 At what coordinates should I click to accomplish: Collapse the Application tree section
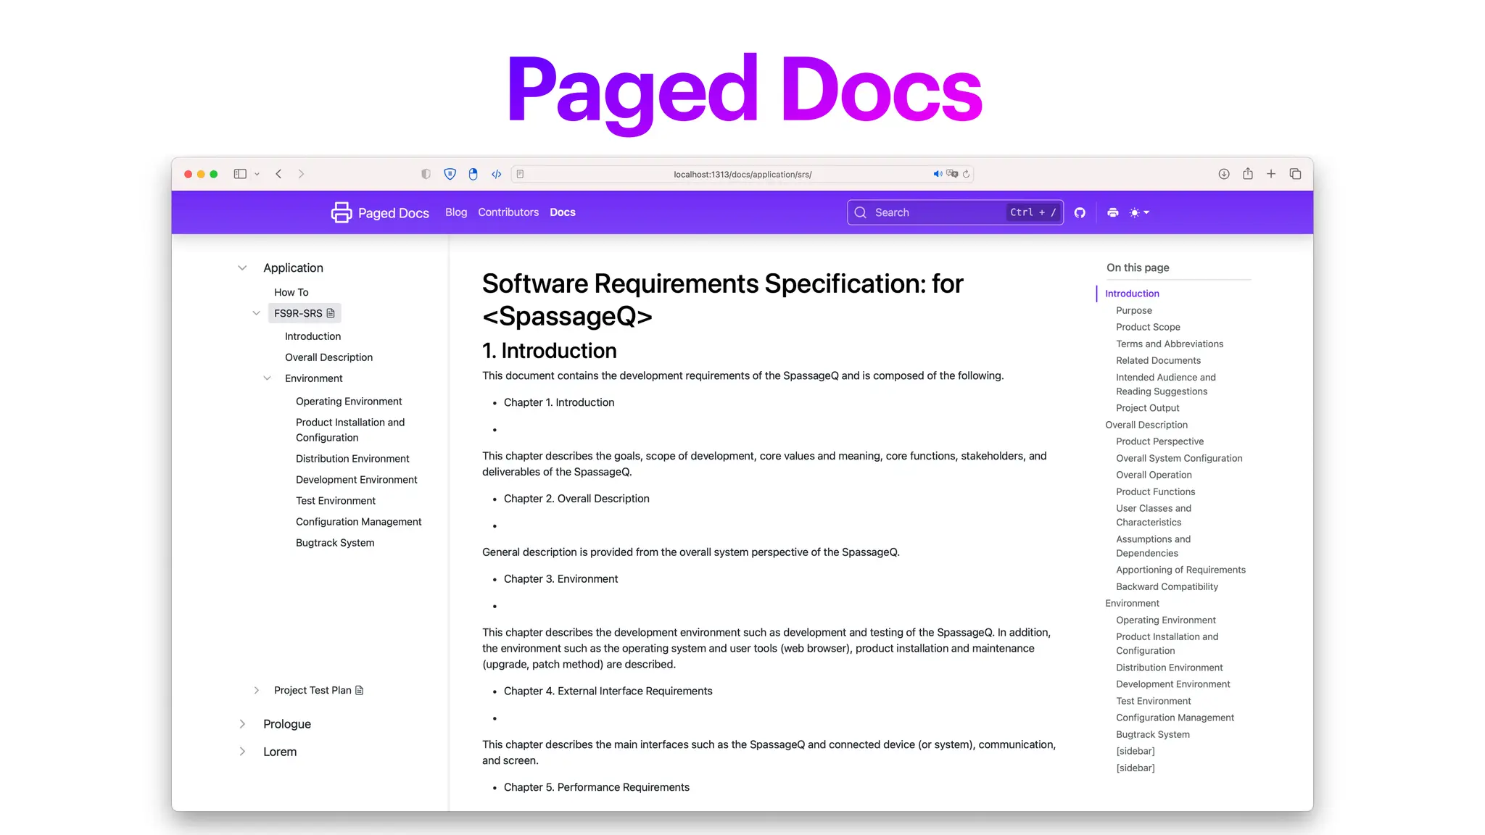(242, 267)
